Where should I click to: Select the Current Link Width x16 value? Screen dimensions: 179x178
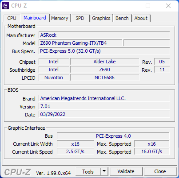[x=76, y=144]
